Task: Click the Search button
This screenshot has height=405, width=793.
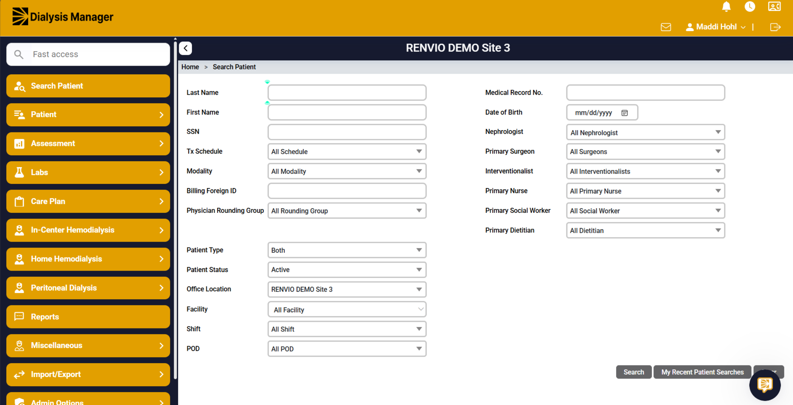Action: (x=634, y=372)
